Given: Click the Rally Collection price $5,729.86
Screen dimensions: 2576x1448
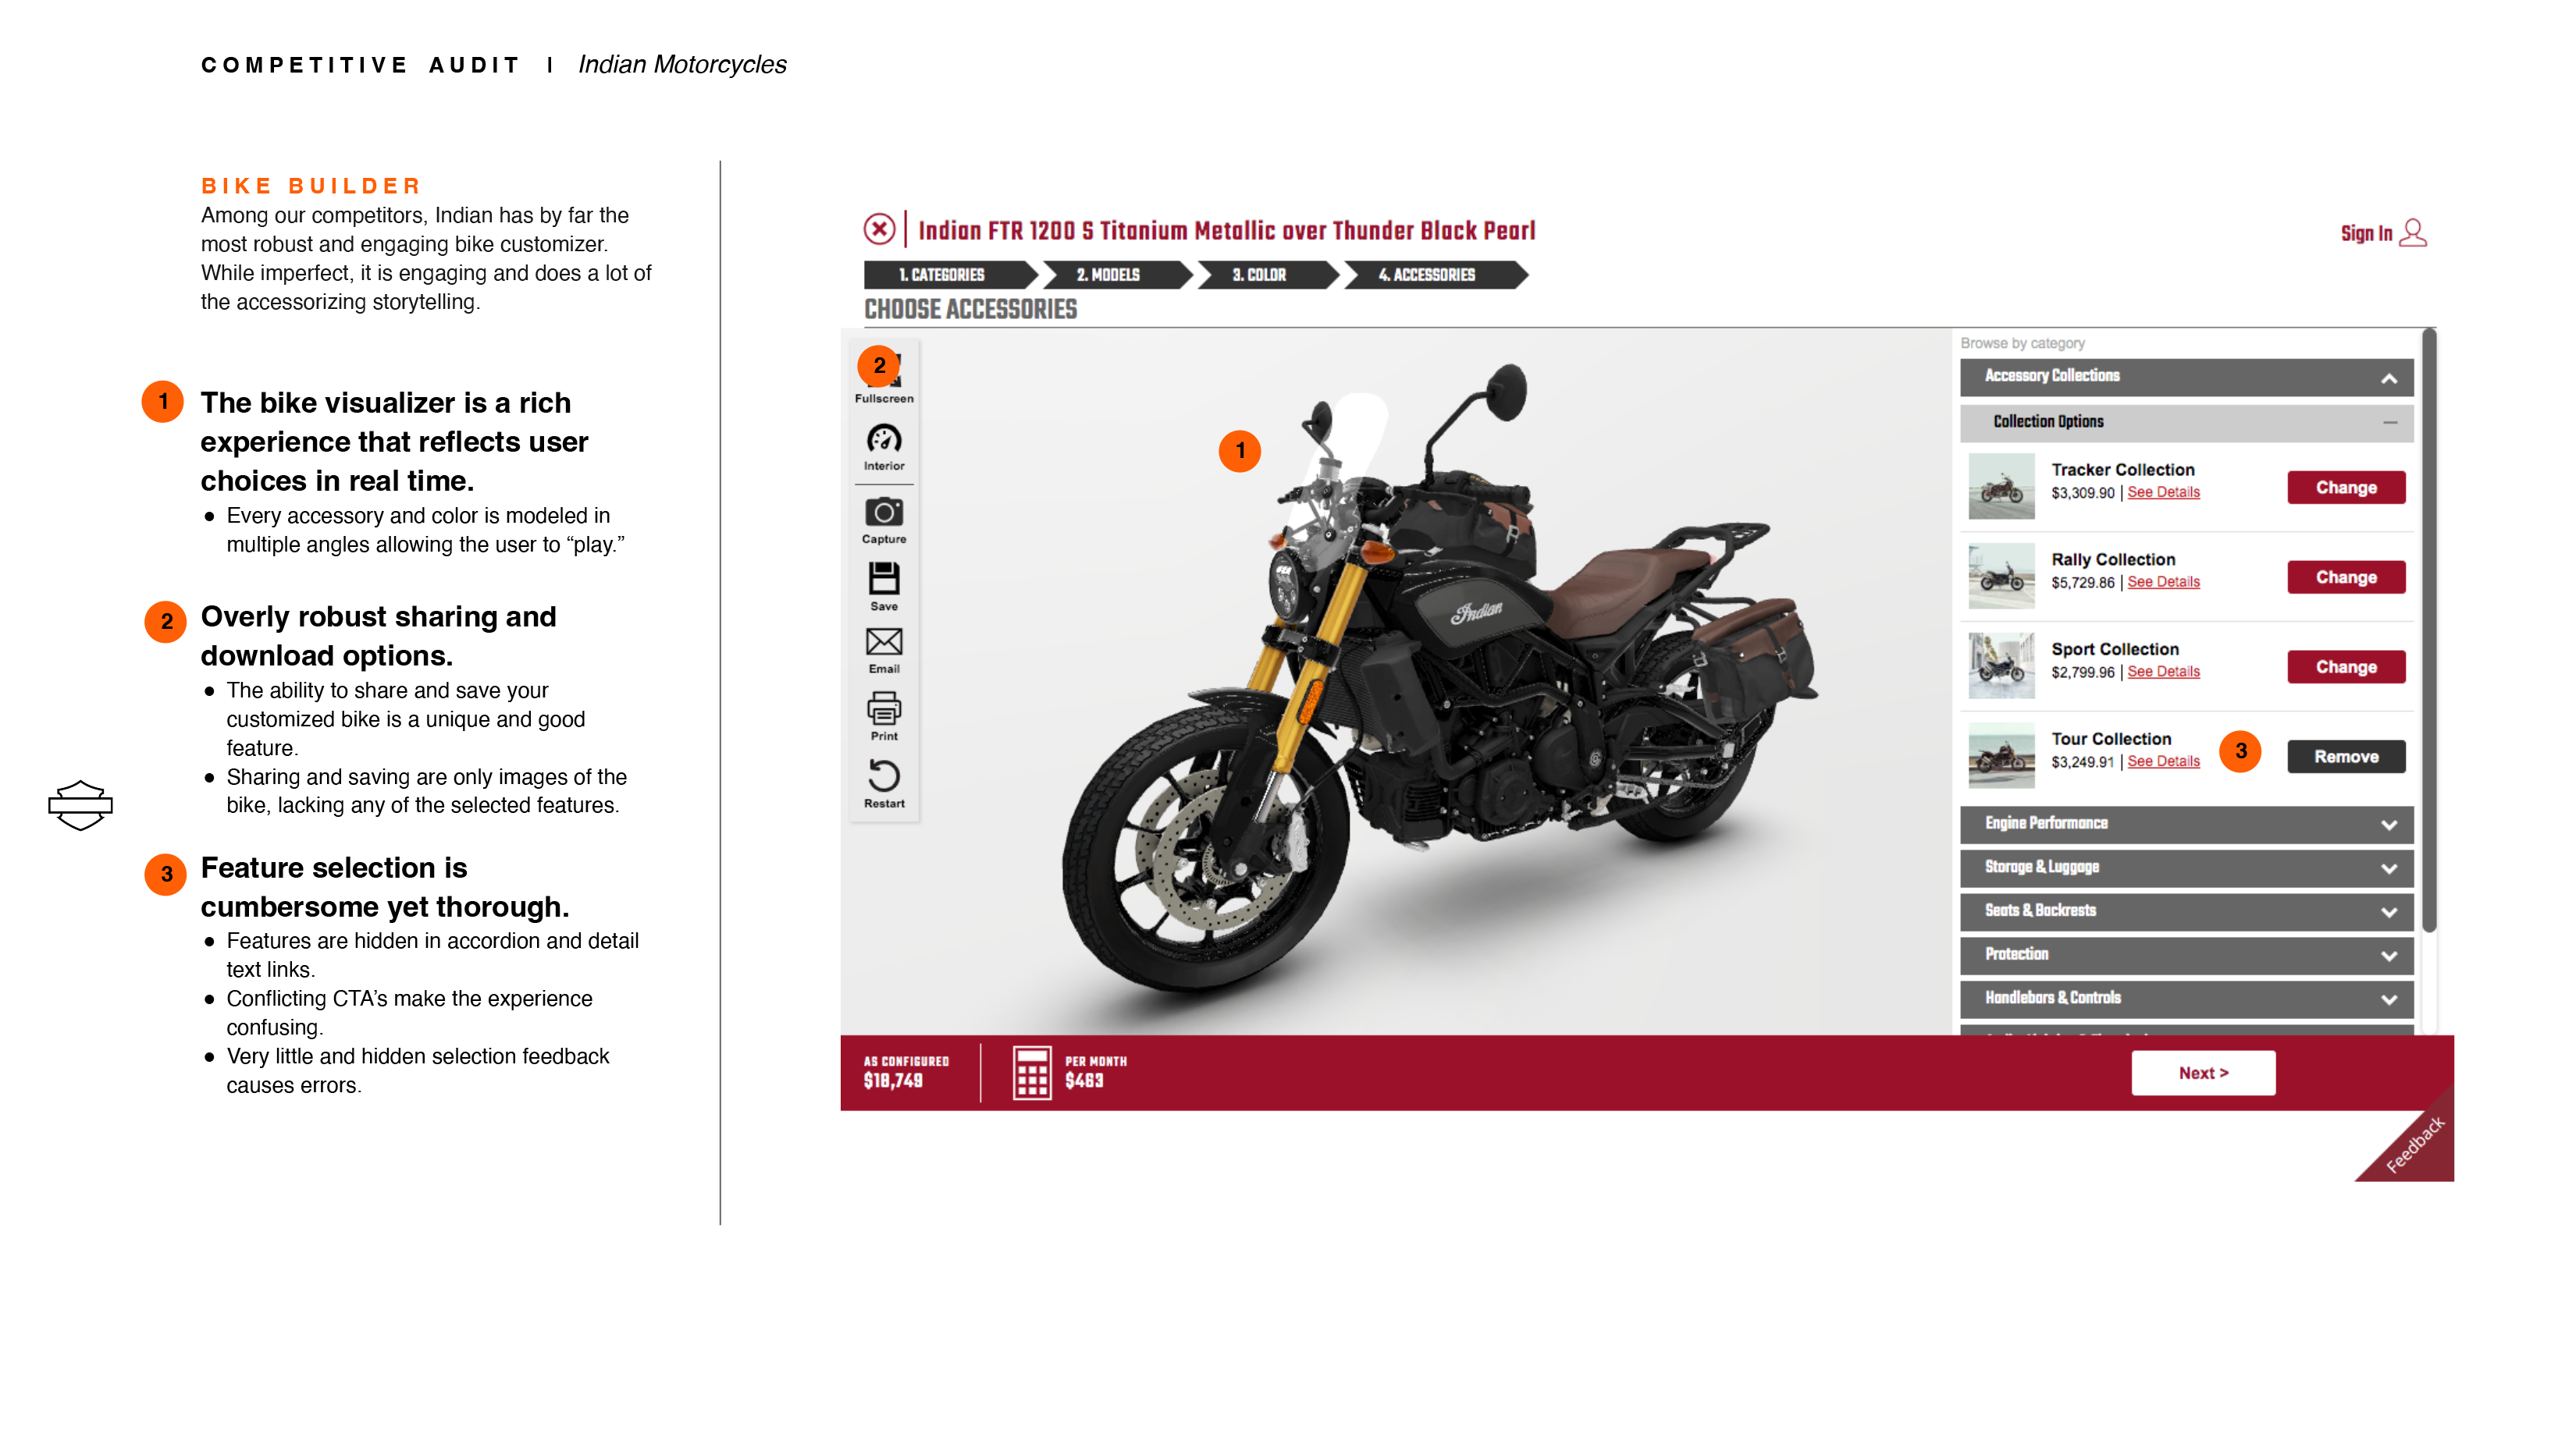Looking at the screenshot, I should coord(2082,583).
